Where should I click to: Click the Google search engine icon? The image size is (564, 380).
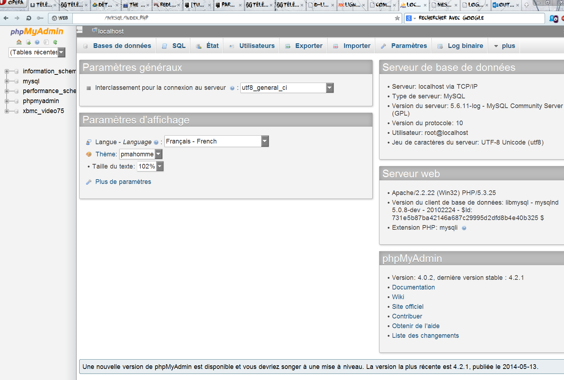click(x=409, y=18)
